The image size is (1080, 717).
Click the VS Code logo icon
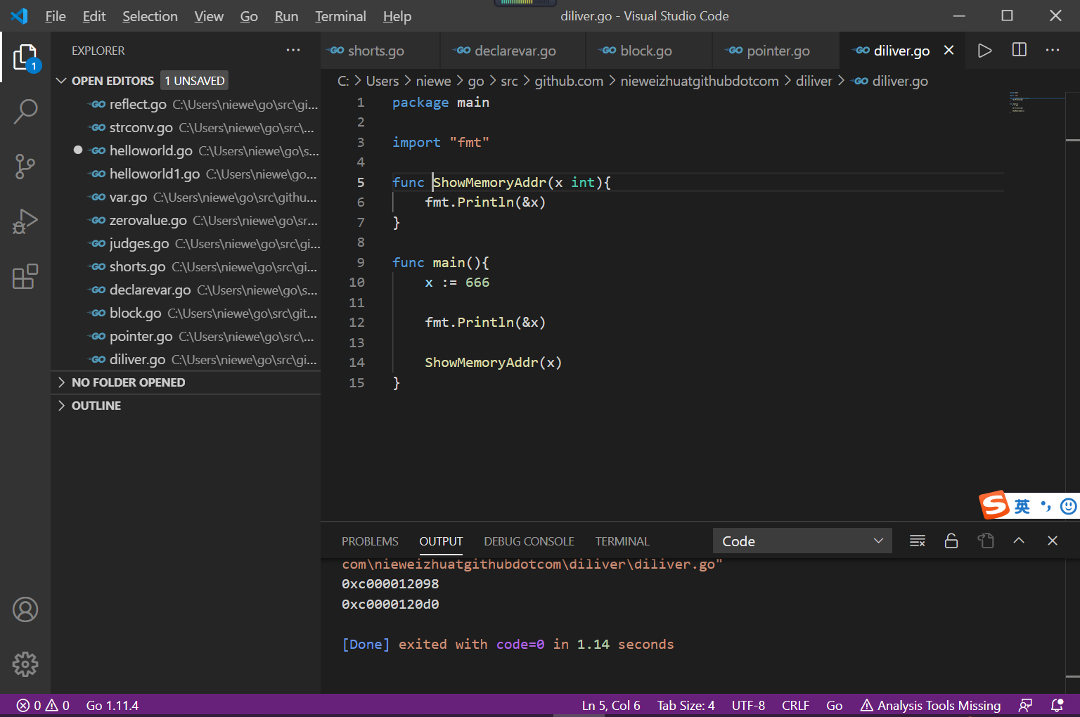click(20, 15)
